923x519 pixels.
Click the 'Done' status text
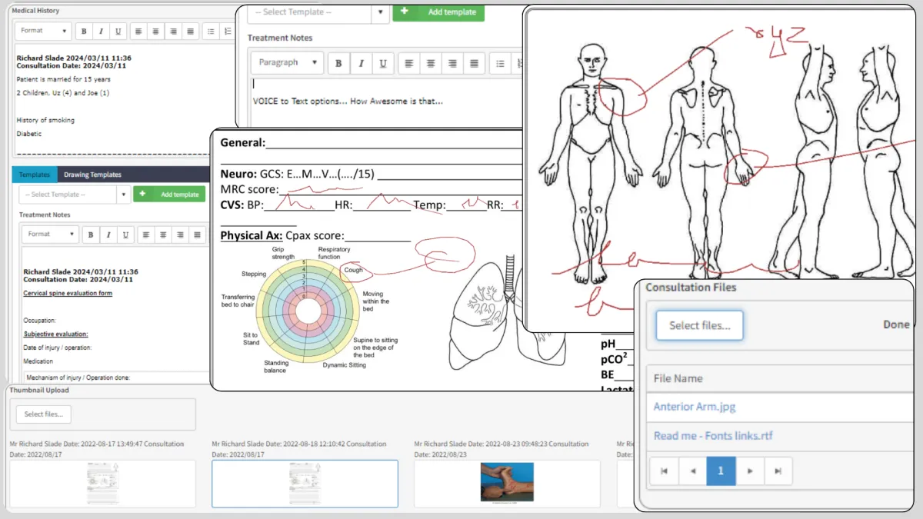tap(896, 324)
